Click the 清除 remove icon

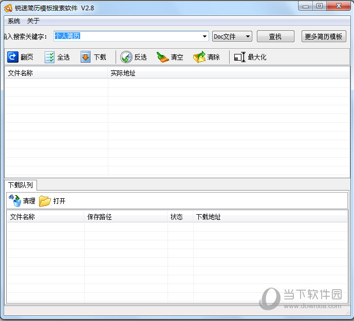pos(199,57)
